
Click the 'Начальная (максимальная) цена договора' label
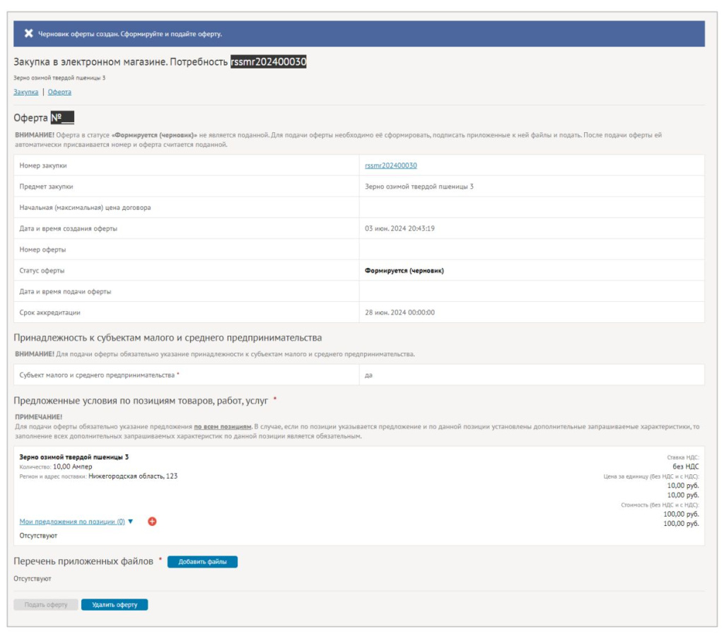point(85,208)
